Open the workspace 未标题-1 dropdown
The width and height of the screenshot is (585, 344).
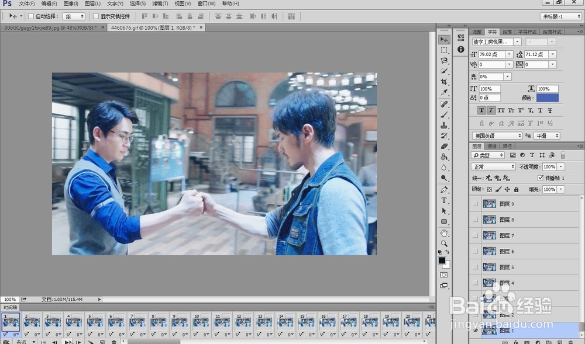point(561,16)
